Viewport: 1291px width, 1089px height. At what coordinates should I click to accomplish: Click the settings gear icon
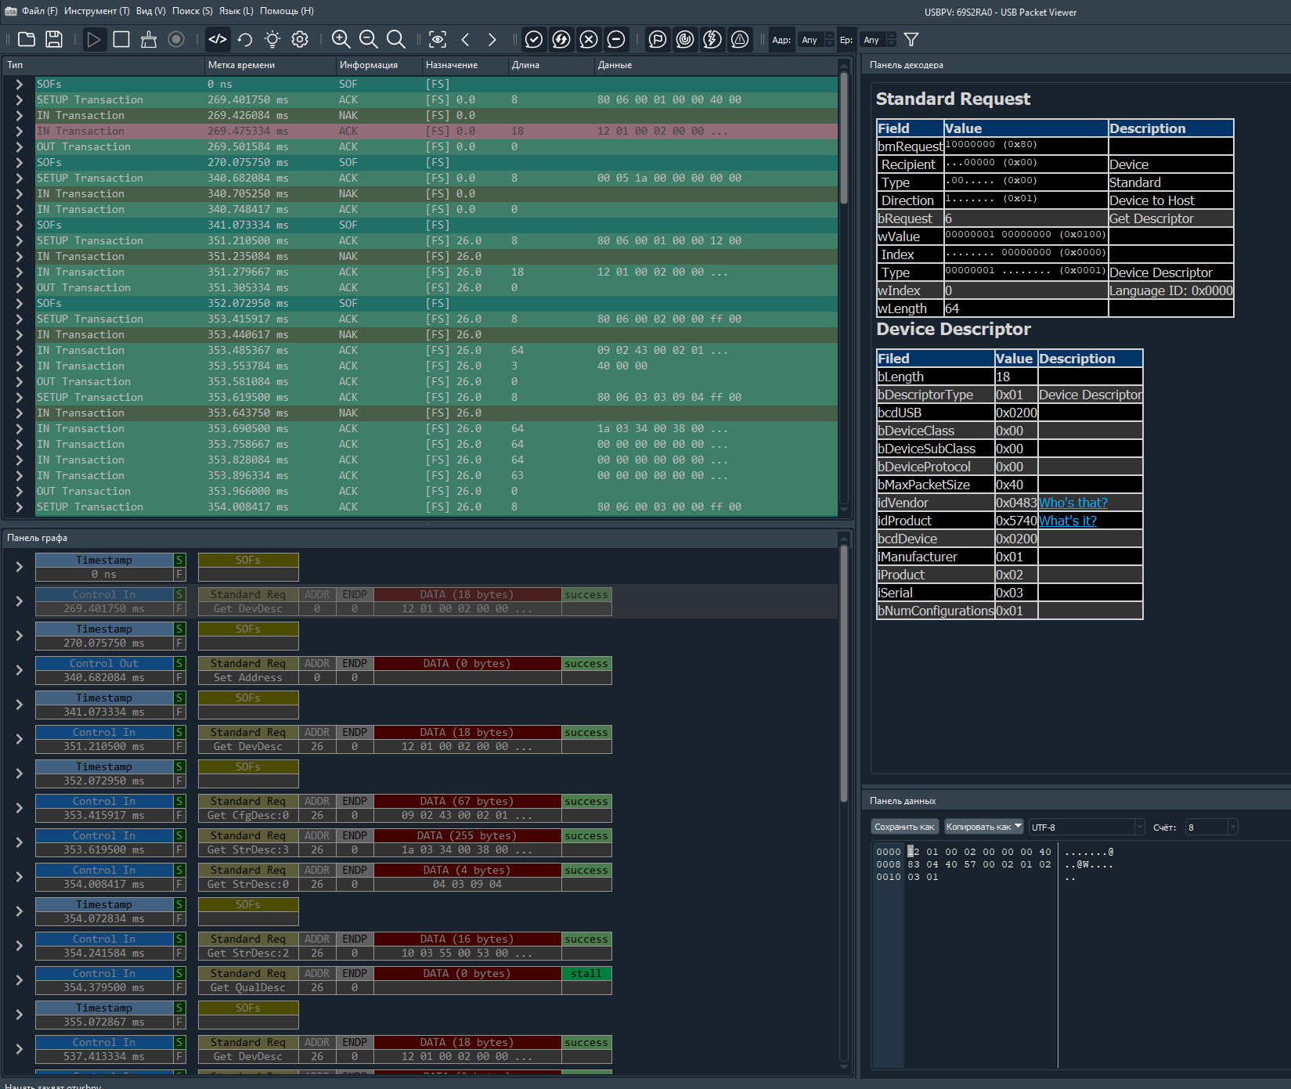pyautogui.click(x=300, y=39)
